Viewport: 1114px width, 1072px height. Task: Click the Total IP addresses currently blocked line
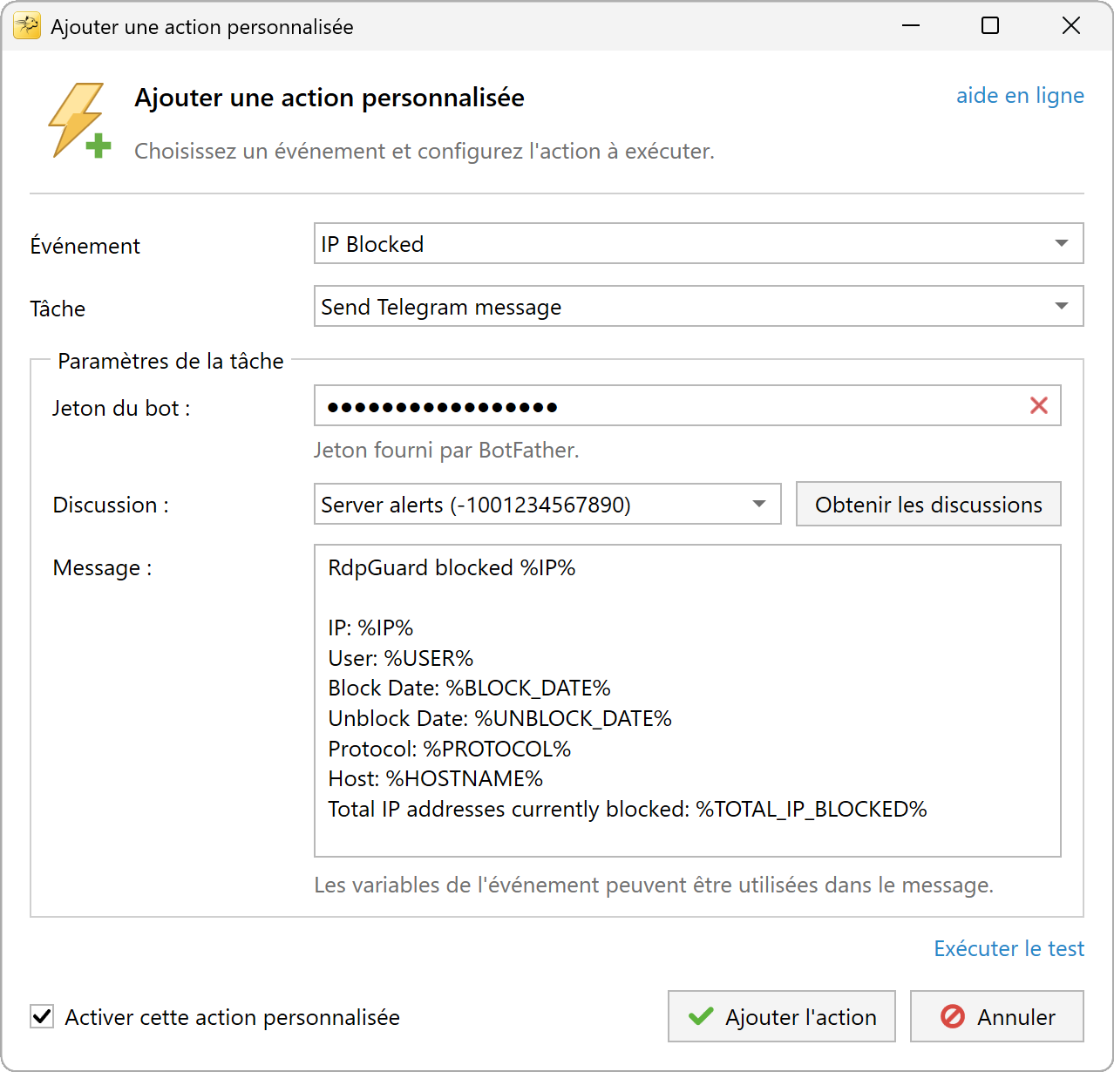(627, 809)
